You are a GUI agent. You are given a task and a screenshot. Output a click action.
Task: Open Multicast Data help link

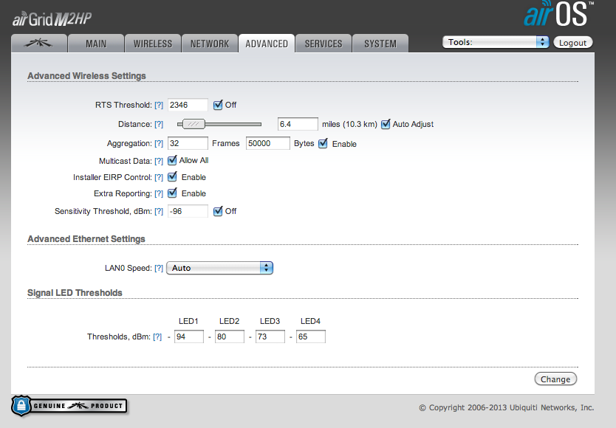tap(159, 161)
